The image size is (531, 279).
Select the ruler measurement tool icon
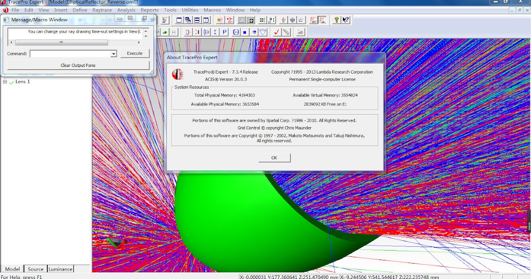coord(286,32)
